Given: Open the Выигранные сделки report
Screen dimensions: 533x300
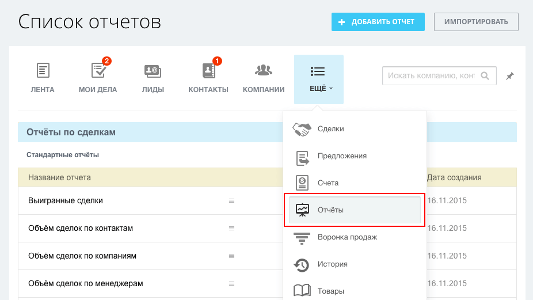Looking at the screenshot, I should tap(65, 201).
